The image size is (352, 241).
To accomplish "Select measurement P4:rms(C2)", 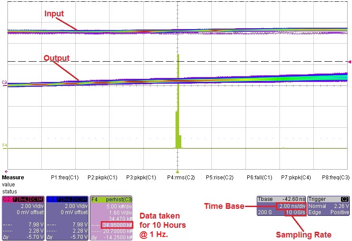I will click(x=181, y=178).
